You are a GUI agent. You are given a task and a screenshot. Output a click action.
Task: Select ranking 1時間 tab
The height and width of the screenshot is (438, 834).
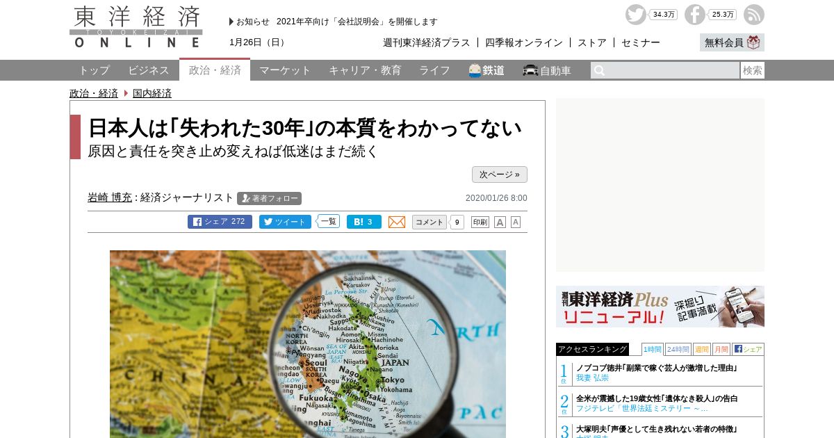point(653,349)
